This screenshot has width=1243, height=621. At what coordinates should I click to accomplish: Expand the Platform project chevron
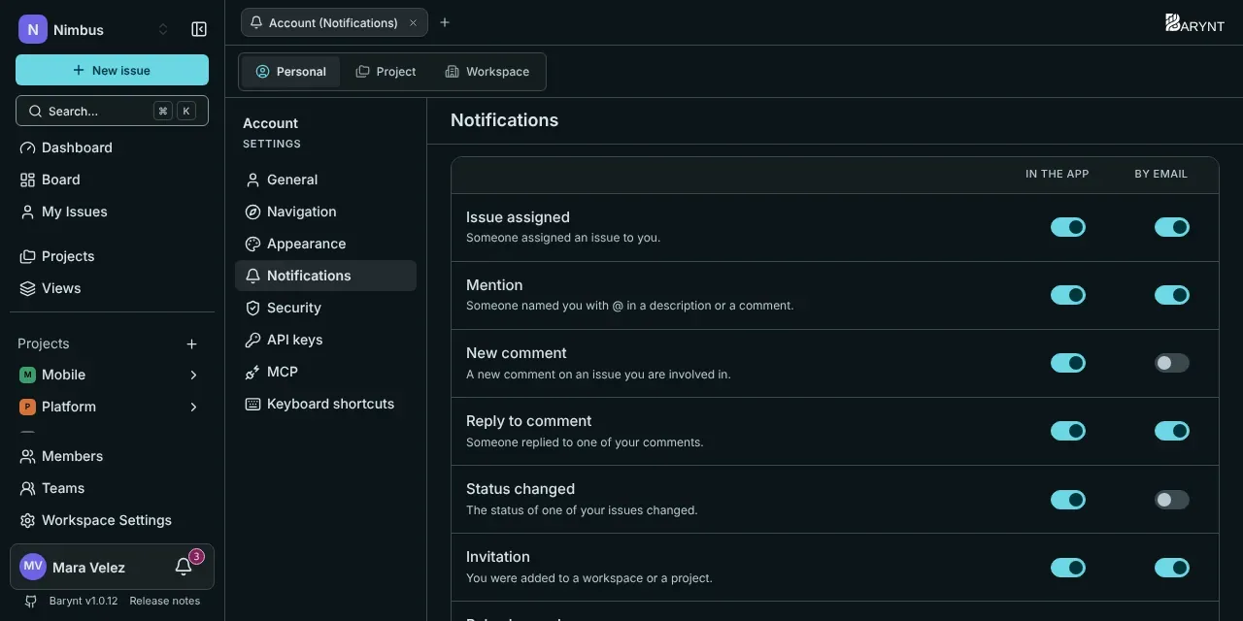click(x=193, y=407)
